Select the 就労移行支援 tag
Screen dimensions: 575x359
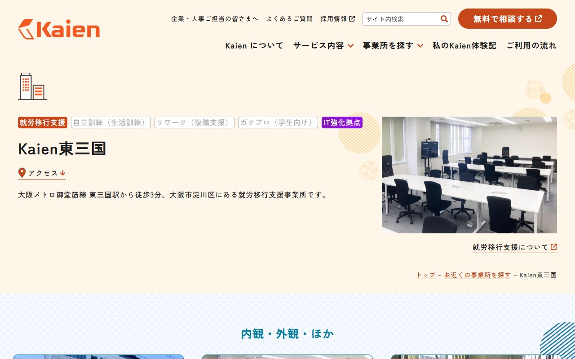pyautogui.click(x=43, y=123)
